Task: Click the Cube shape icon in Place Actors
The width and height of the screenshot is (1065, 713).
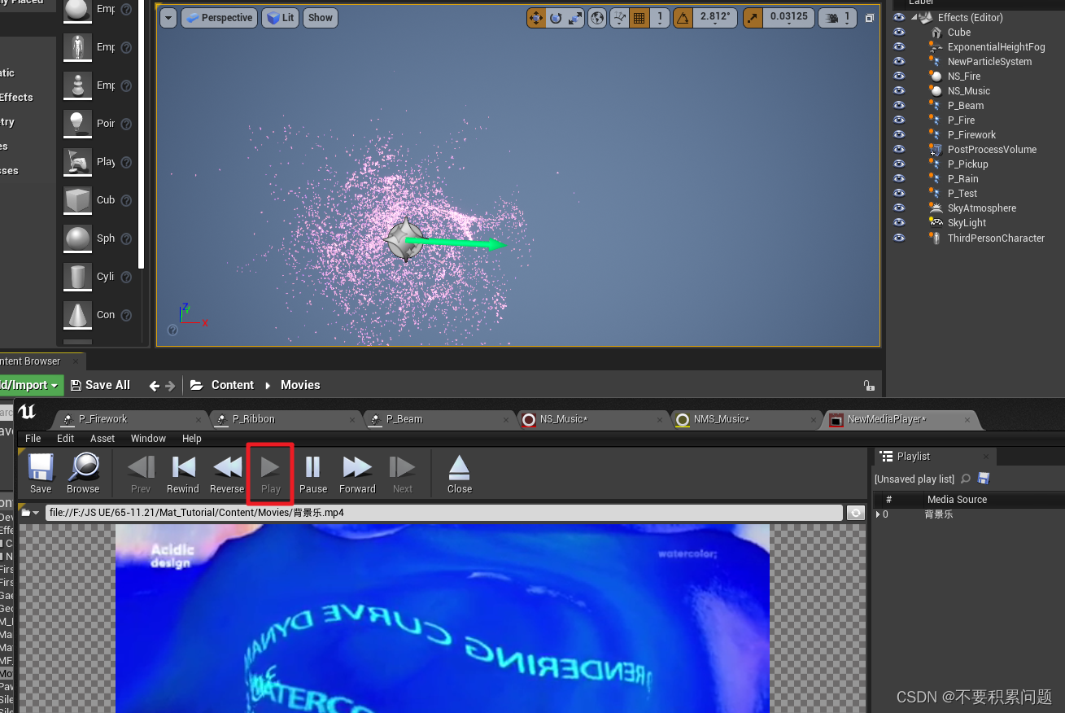Action: click(77, 199)
